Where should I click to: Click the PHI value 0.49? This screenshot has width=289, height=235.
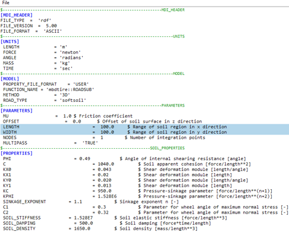pos(84,159)
